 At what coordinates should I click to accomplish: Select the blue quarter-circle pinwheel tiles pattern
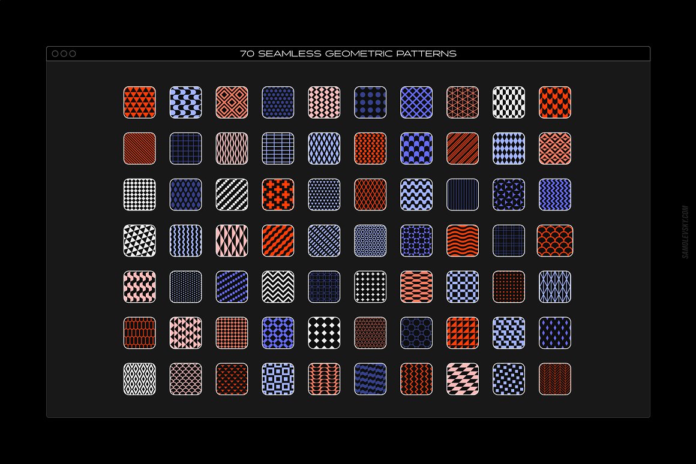509,195
